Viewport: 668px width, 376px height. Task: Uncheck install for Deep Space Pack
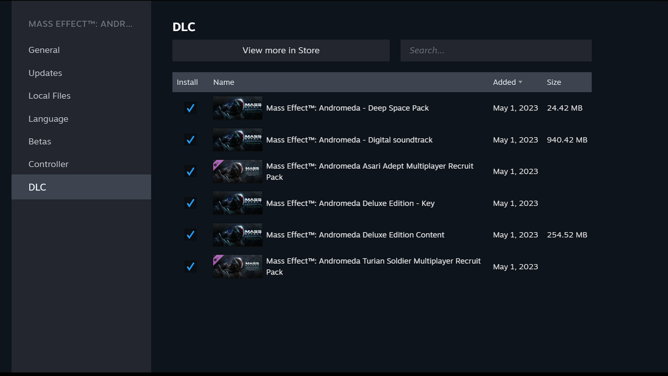coord(190,108)
